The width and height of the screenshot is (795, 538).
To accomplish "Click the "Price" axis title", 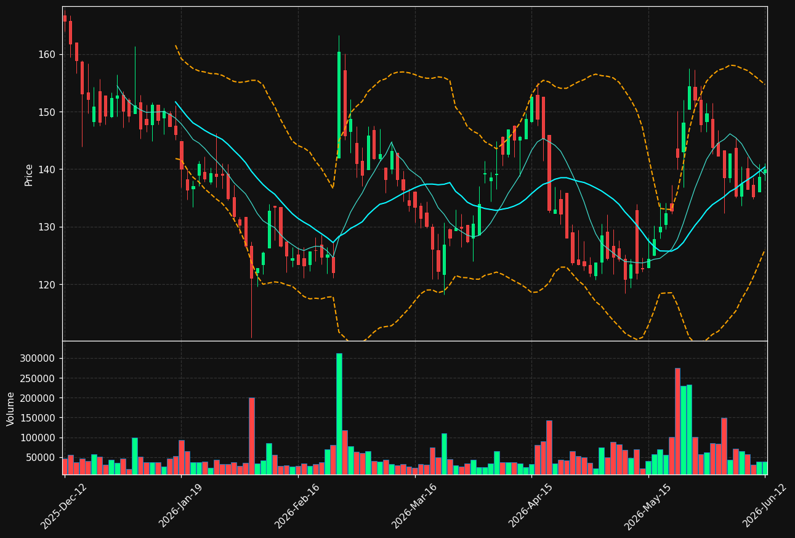I will tap(29, 174).
